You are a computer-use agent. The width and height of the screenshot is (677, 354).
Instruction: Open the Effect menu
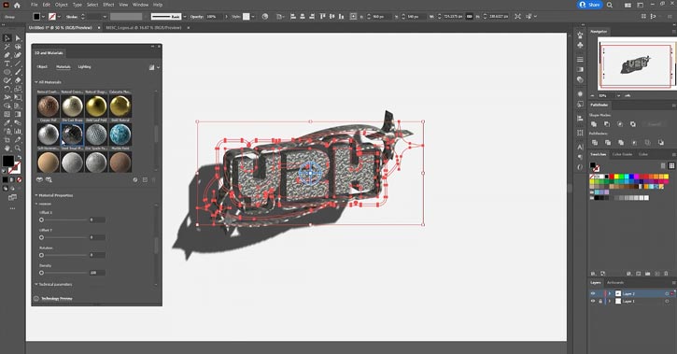coord(108,5)
